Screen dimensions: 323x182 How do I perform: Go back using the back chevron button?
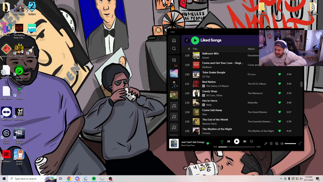point(187,40)
